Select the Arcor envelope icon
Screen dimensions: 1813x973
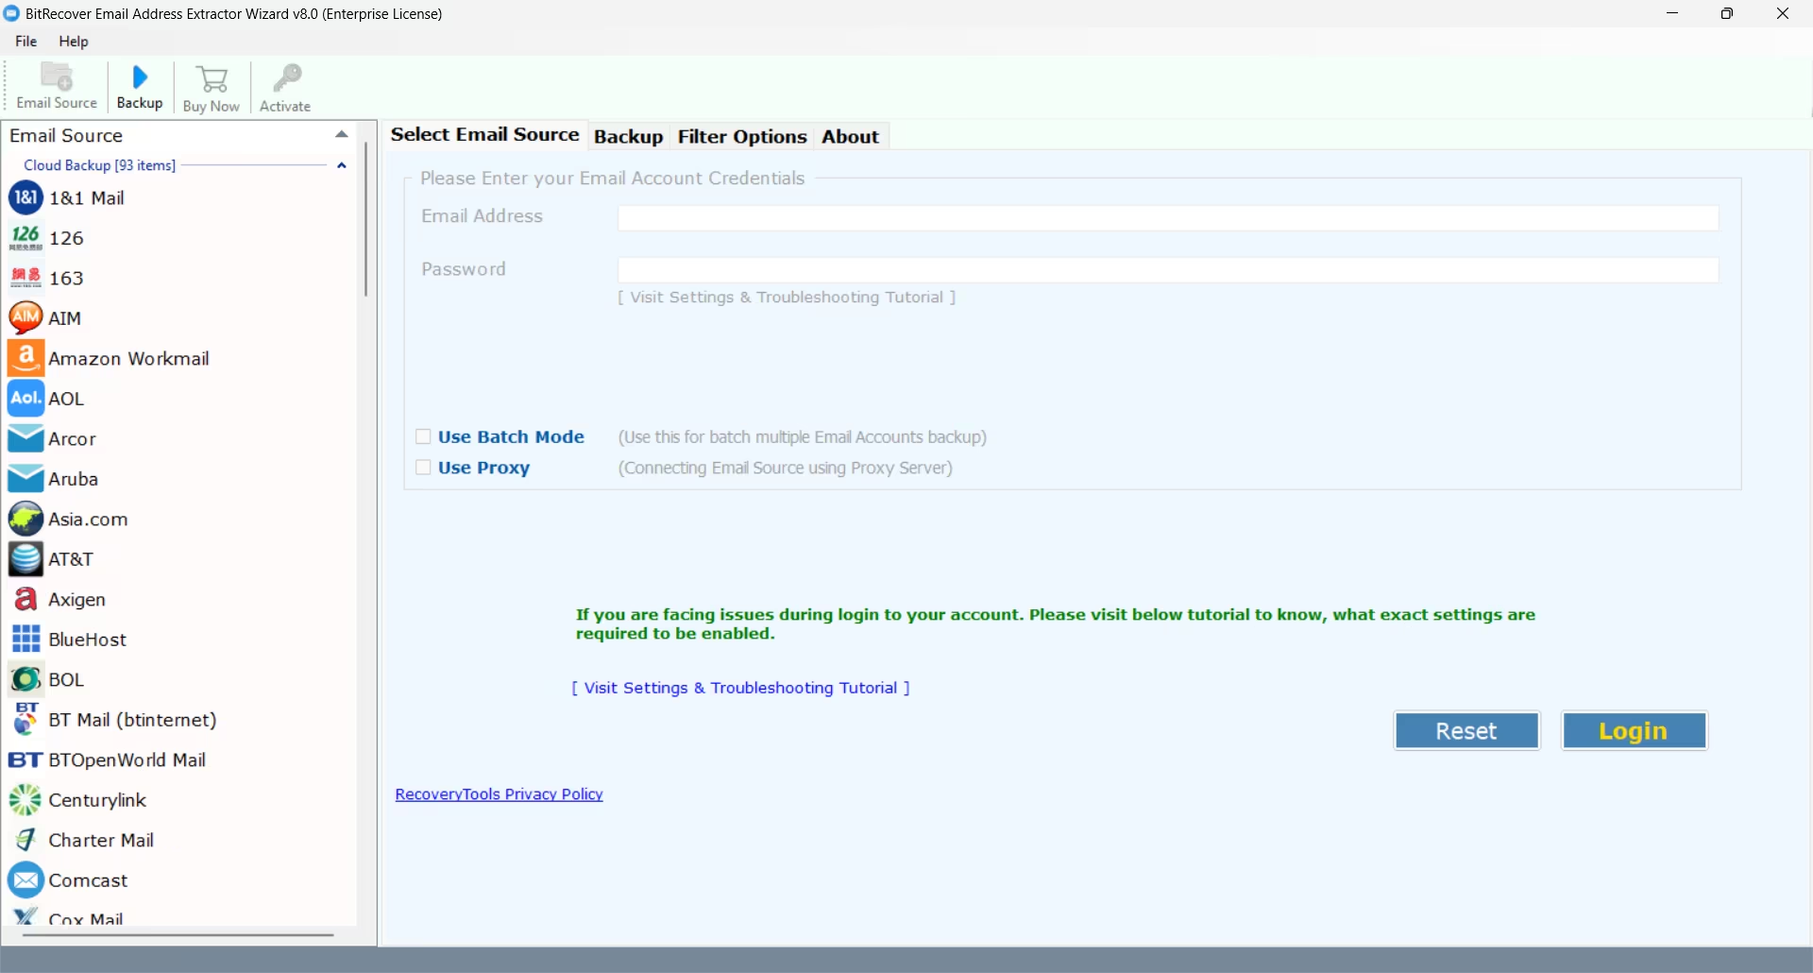[25, 438]
